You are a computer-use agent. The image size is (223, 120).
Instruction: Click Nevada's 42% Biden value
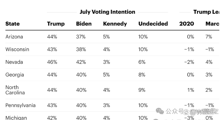(x=81, y=62)
